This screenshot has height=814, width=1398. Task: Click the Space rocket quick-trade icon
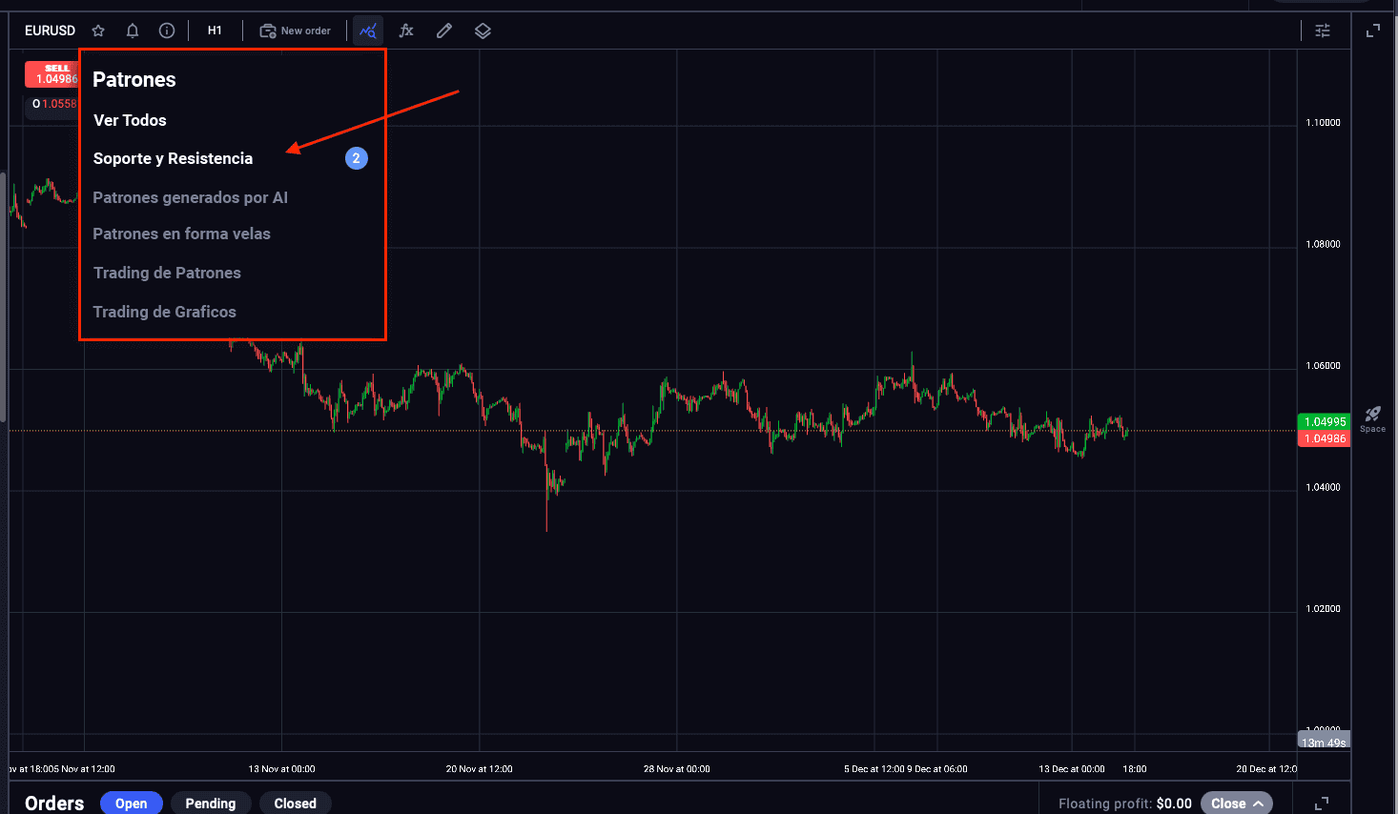point(1372,414)
